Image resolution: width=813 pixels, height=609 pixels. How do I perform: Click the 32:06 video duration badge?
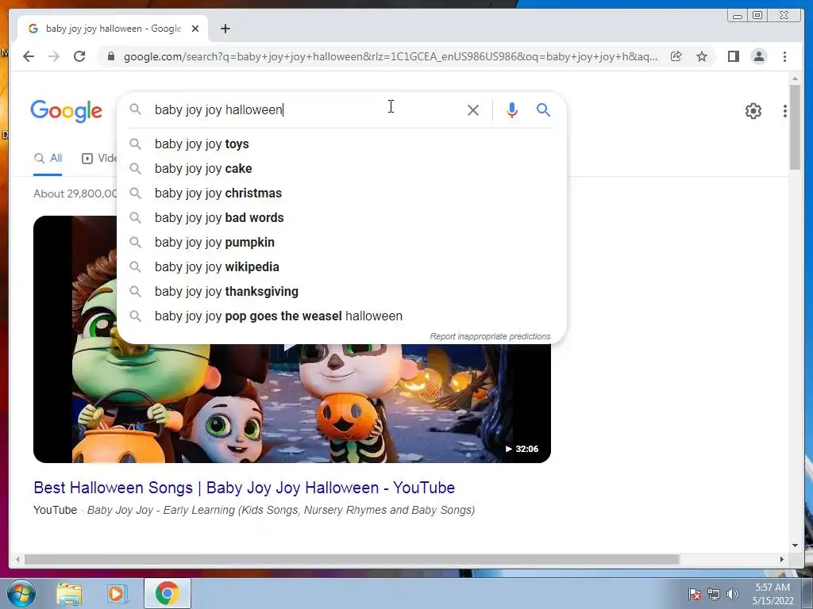(x=522, y=449)
